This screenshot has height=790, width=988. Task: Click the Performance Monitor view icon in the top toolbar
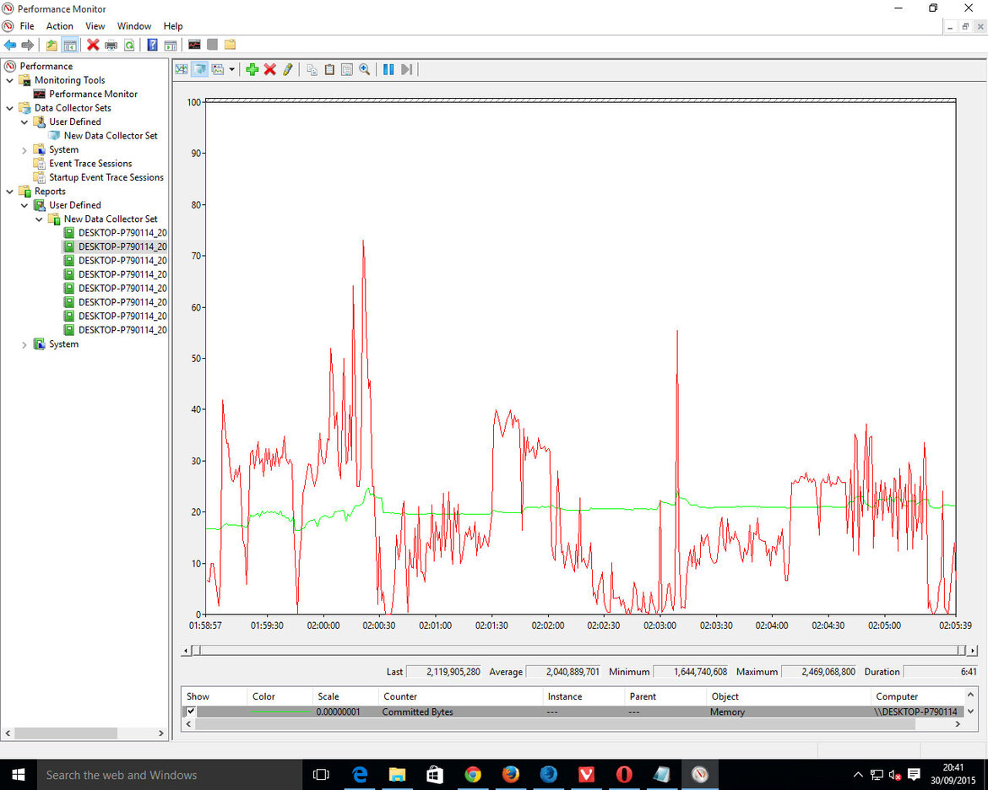click(x=195, y=45)
